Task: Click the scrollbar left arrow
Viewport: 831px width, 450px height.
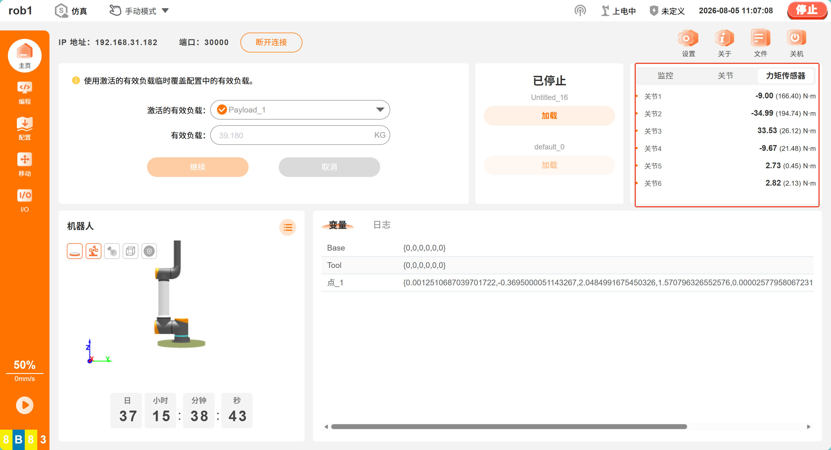Action: 327,427
